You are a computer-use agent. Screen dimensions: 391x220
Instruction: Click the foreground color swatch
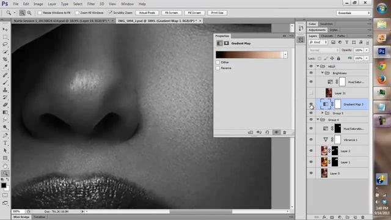[4, 185]
